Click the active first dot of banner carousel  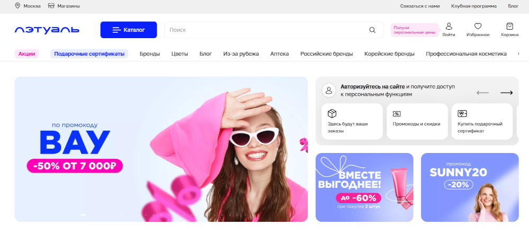click(x=84, y=215)
